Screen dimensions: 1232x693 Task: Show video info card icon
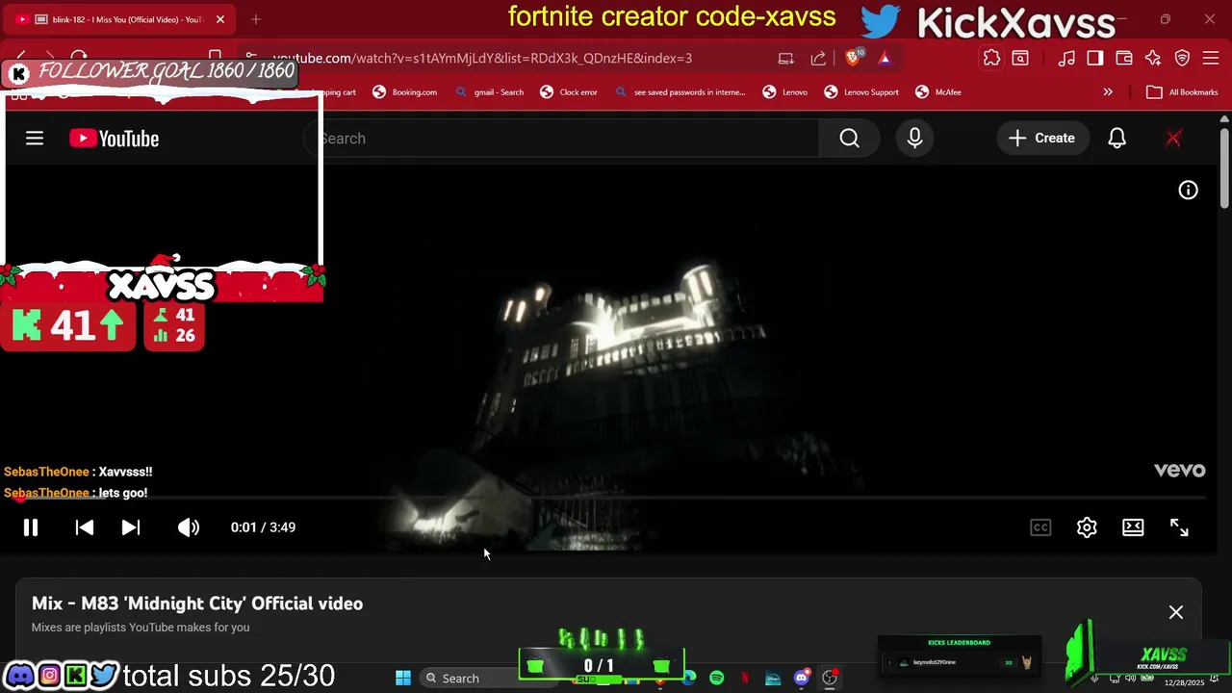coord(1189,191)
